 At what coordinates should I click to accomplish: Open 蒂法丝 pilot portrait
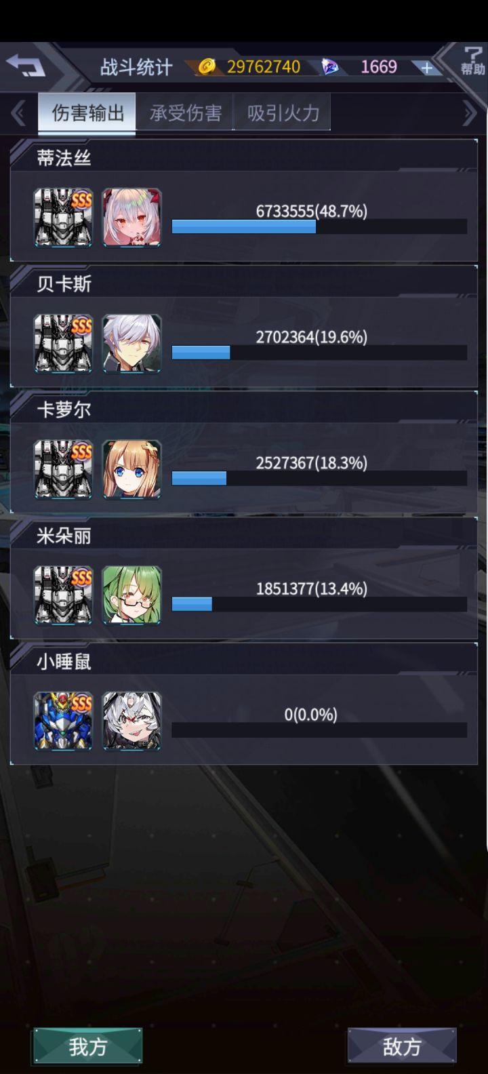click(131, 218)
